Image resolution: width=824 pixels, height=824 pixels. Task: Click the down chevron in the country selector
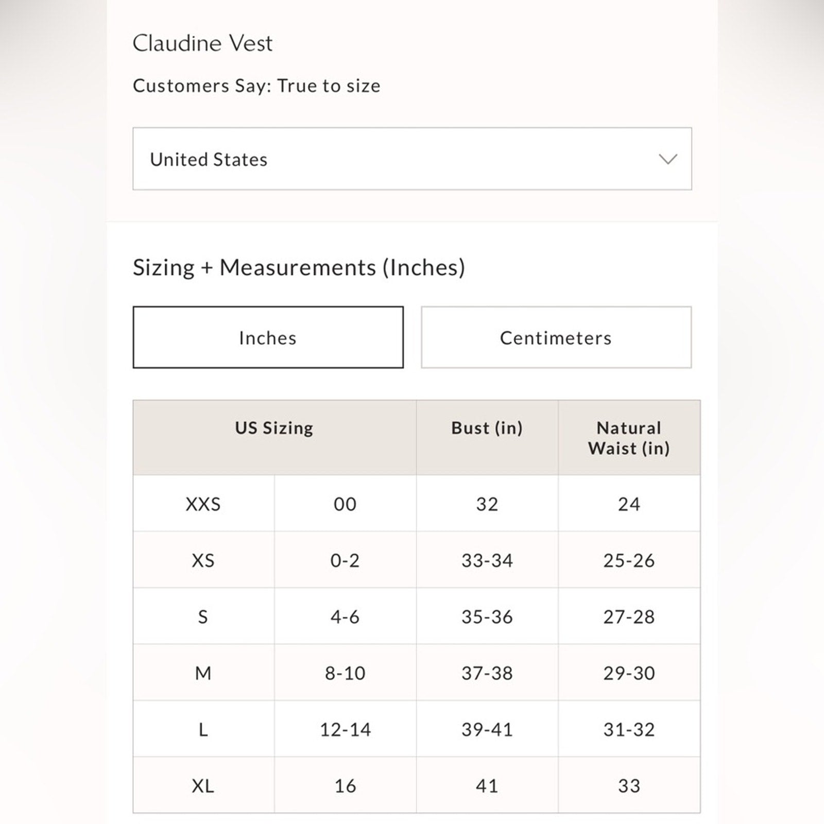[x=667, y=159]
